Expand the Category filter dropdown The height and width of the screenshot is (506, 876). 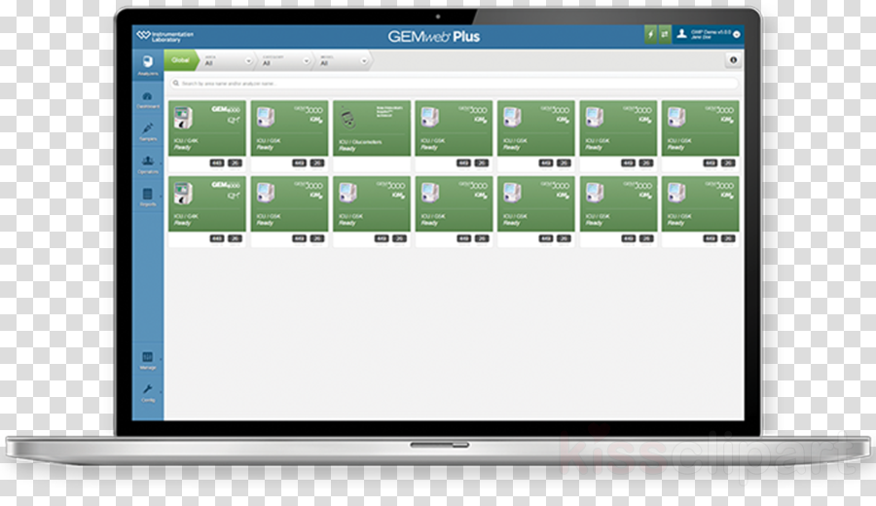pos(285,61)
